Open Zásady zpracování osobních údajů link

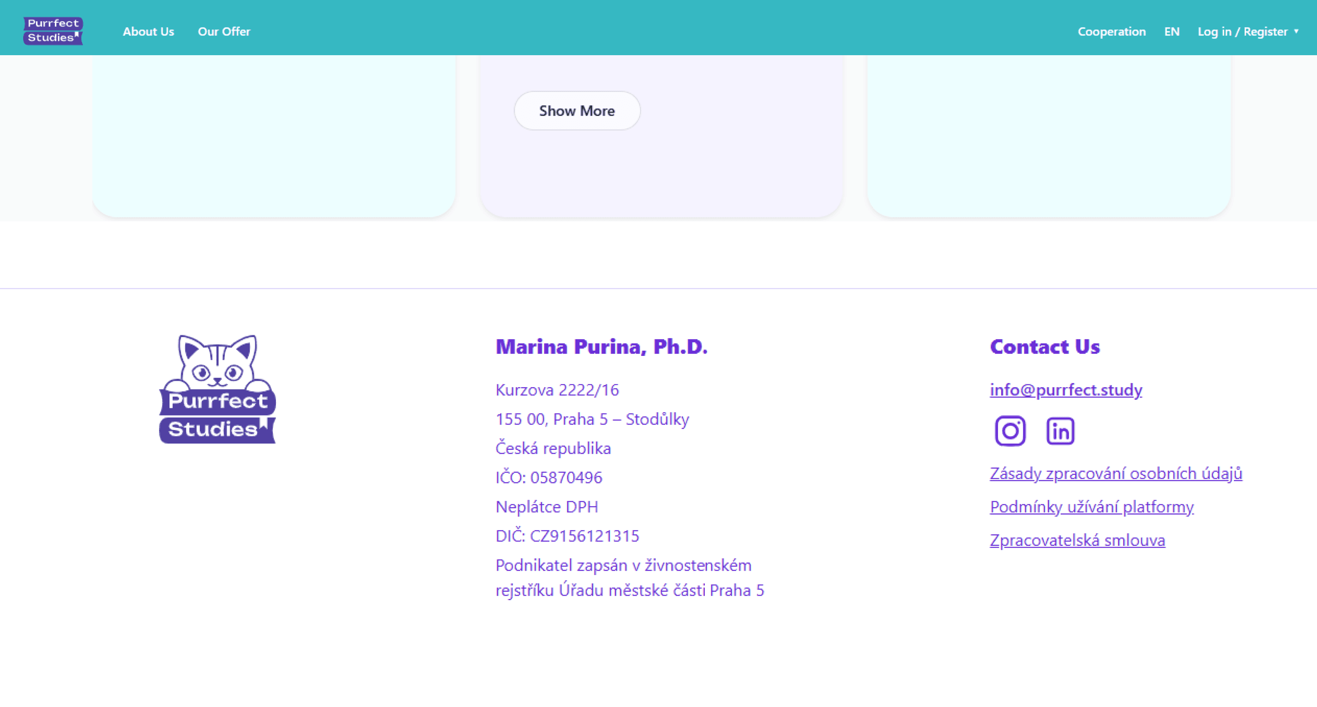coord(1116,473)
